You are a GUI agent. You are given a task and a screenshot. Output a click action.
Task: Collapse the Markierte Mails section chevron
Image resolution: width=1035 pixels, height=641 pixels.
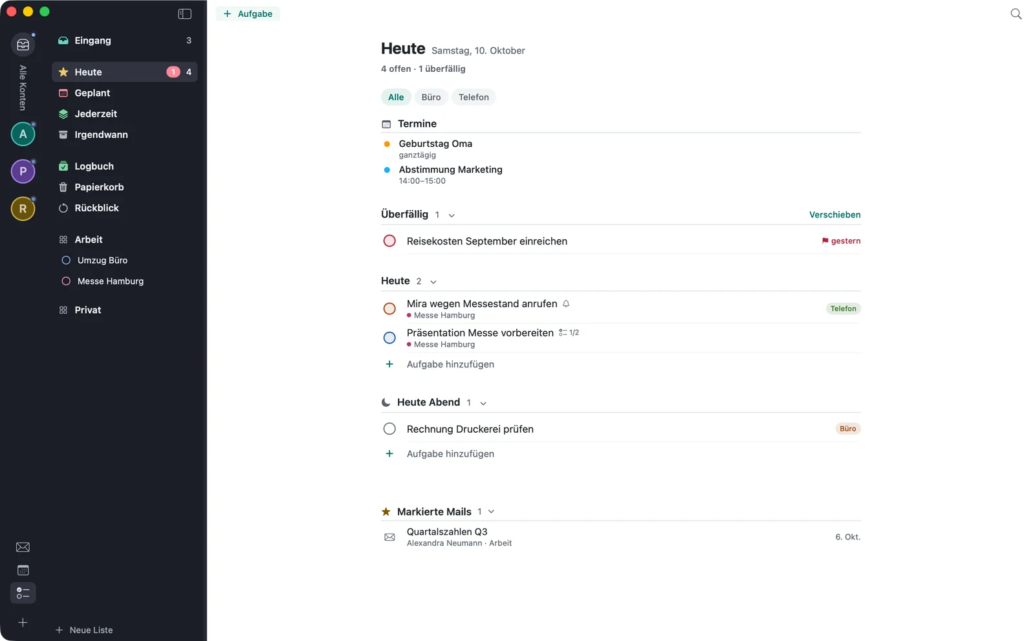tap(491, 512)
